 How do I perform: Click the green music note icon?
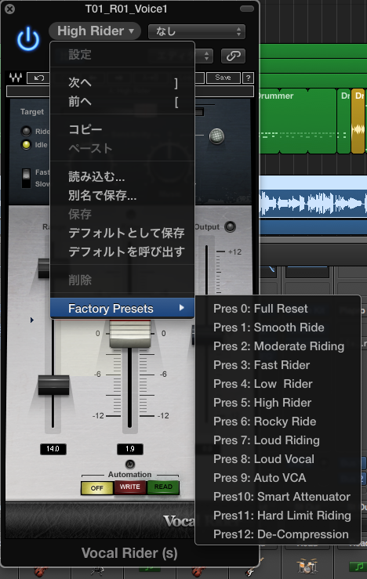[357, 566]
